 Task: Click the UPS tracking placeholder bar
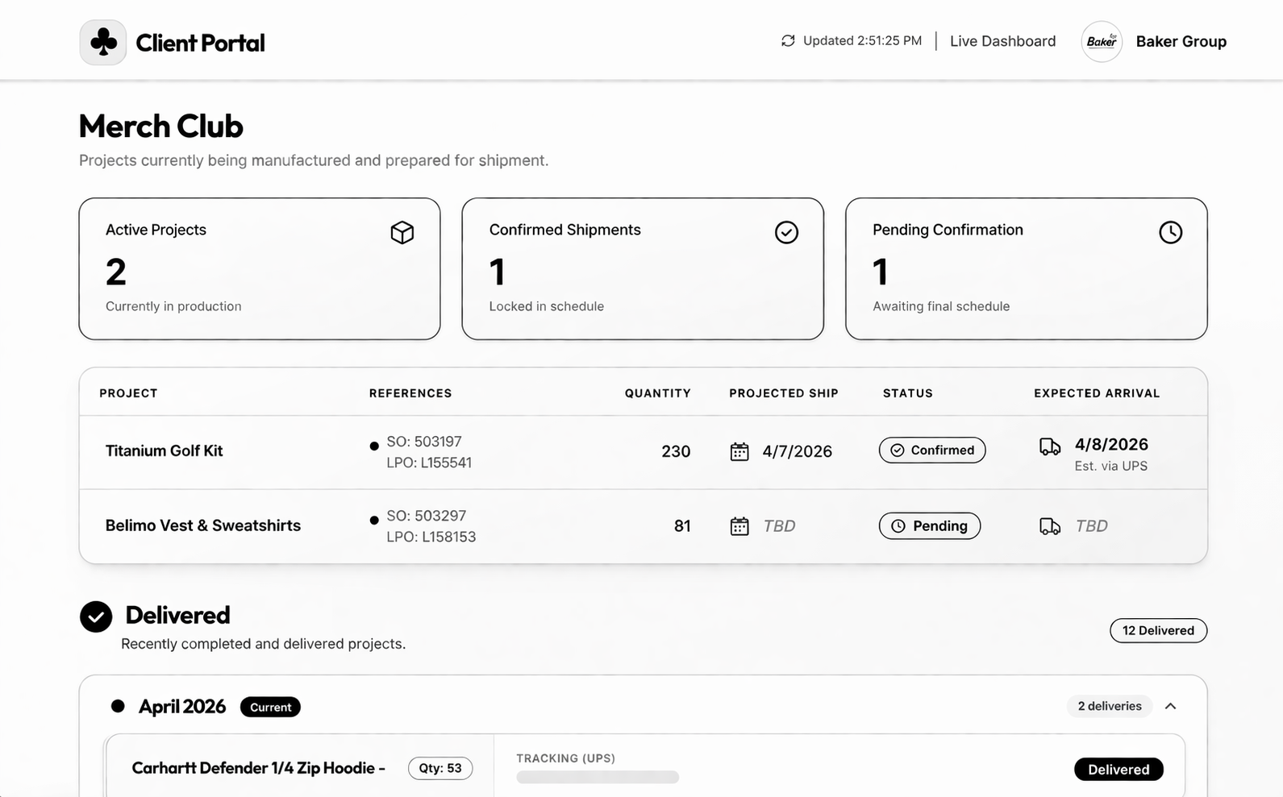pyautogui.click(x=598, y=777)
